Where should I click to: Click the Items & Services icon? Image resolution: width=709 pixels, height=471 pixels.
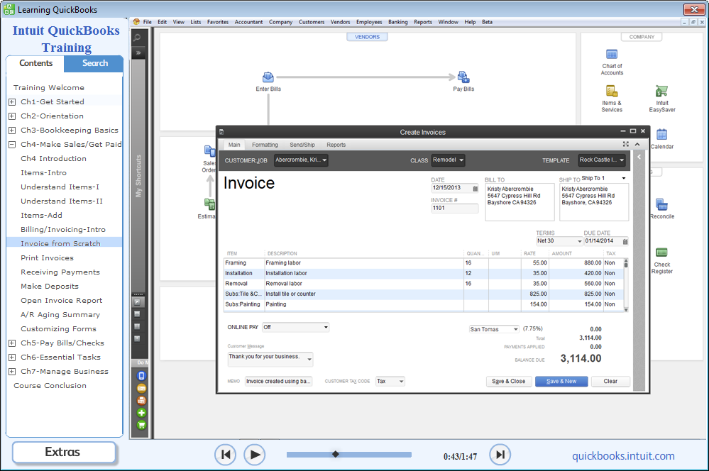click(612, 92)
